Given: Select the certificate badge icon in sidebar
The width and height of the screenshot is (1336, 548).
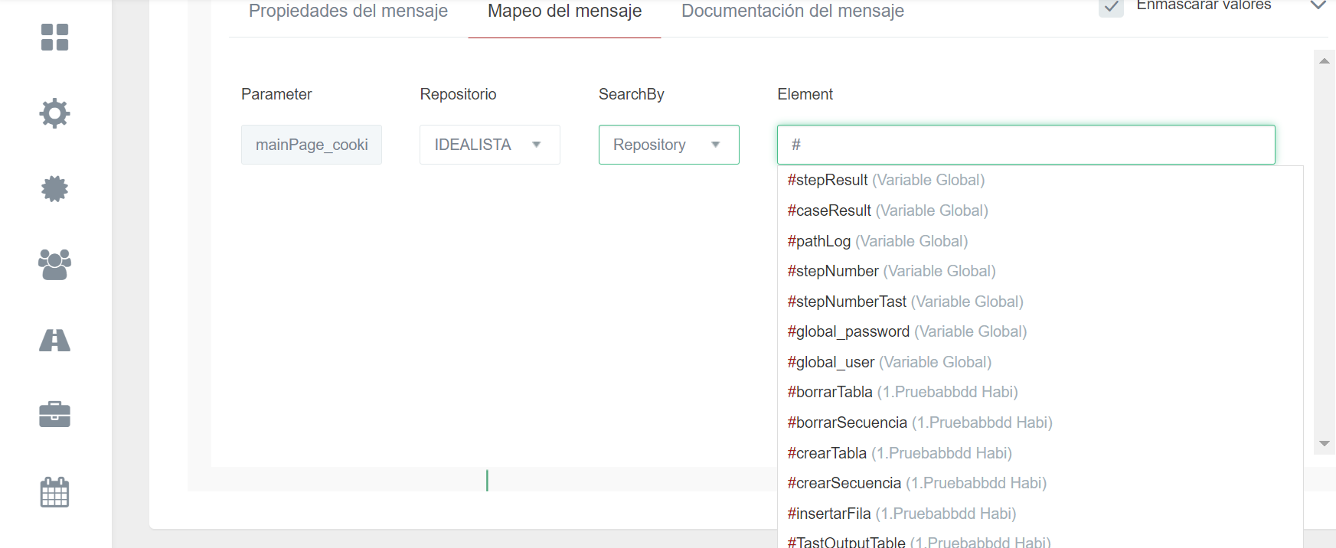Looking at the screenshot, I should (54, 188).
